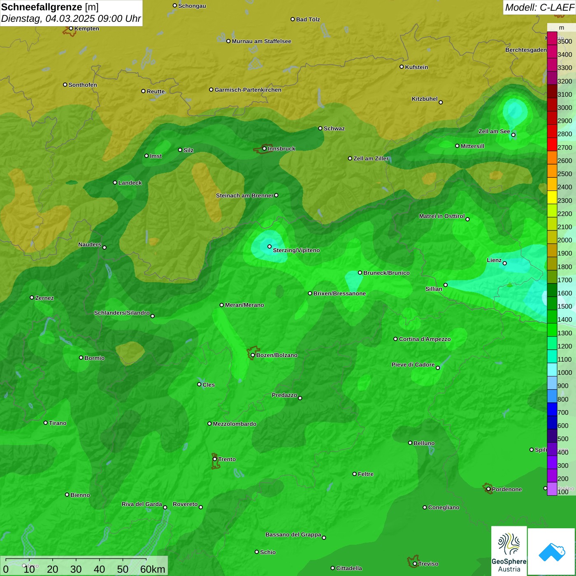Click the Bormio label
The width and height of the screenshot is (576, 576).
point(94,358)
